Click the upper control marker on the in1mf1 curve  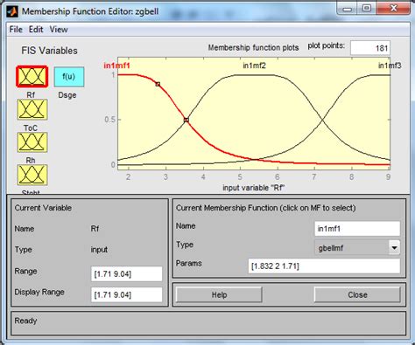click(158, 84)
